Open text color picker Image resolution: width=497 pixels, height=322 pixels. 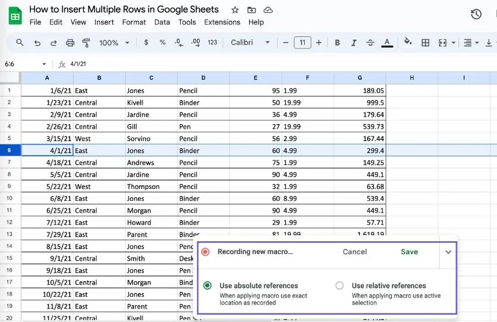click(387, 43)
